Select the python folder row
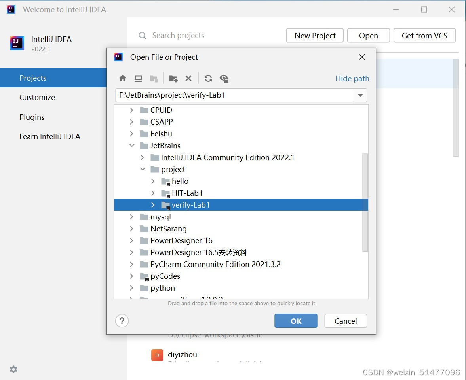Image resolution: width=466 pixels, height=380 pixels. (x=241, y=288)
